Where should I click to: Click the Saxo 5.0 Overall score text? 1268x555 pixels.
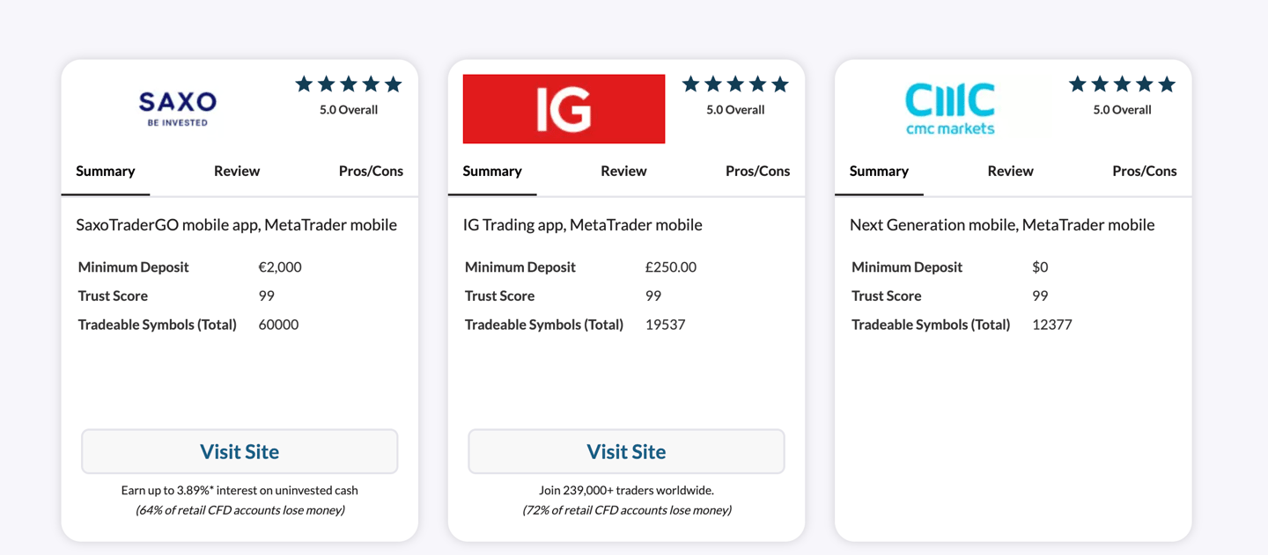349,110
